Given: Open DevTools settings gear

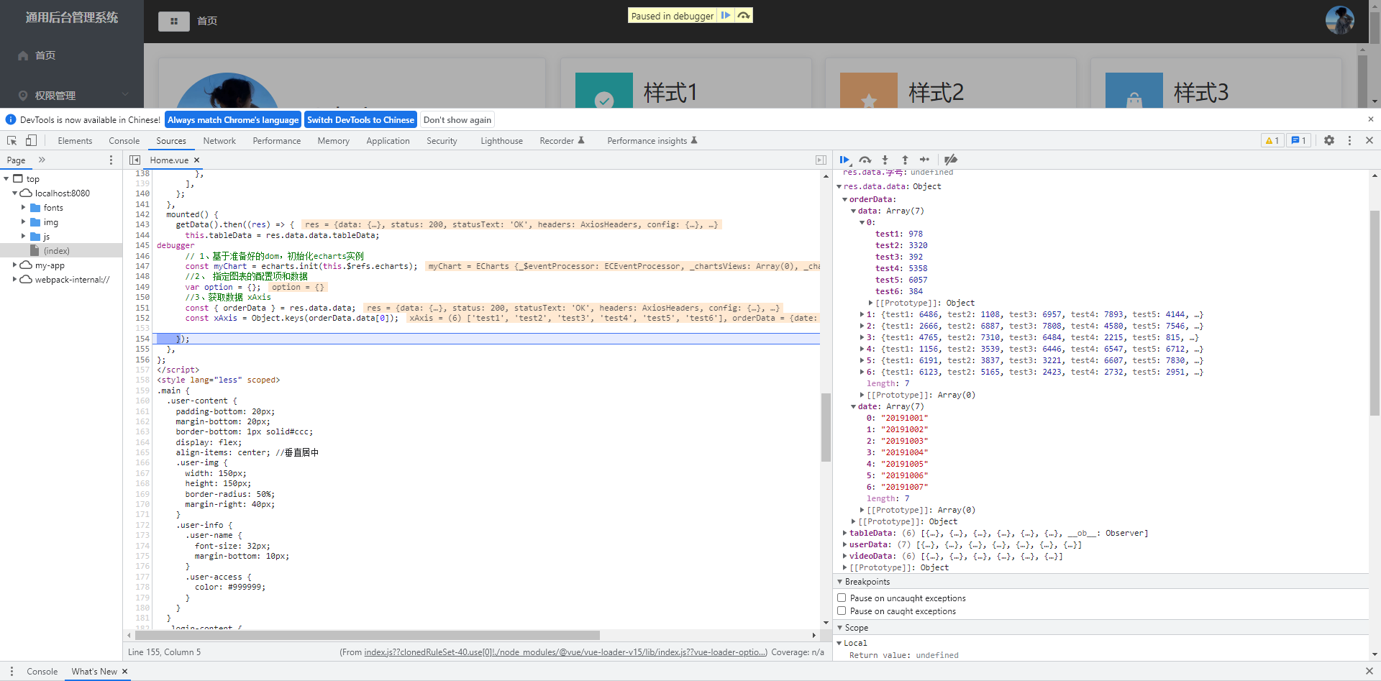Looking at the screenshot, I should click(x=1328, y=141).
